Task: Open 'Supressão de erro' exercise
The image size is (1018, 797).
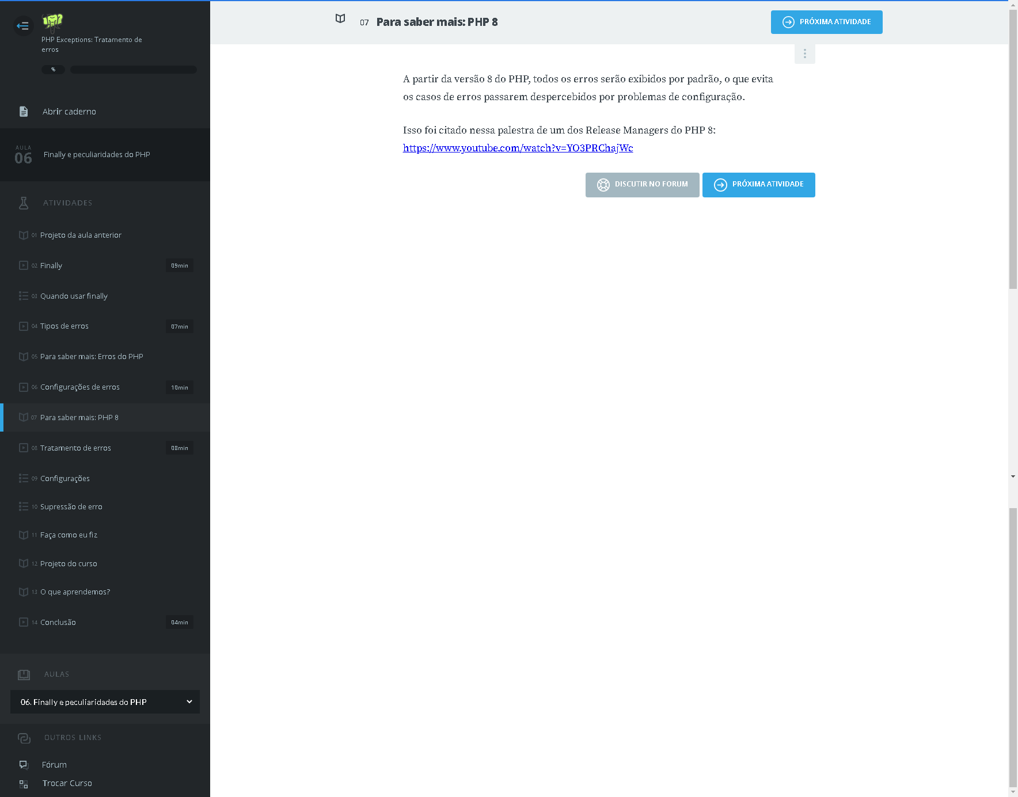Action: [x=71, y=507]
